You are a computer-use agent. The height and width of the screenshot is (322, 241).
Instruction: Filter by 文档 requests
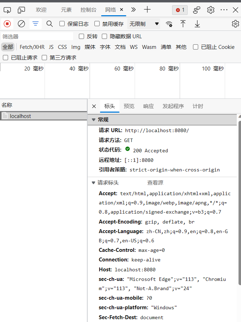tap(120, 47)
